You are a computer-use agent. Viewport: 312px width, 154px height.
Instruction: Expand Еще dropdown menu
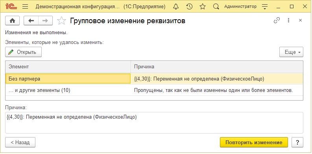[x=291, y=52]
